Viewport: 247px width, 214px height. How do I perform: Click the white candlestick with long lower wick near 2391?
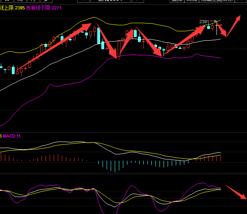click(217, 29)
